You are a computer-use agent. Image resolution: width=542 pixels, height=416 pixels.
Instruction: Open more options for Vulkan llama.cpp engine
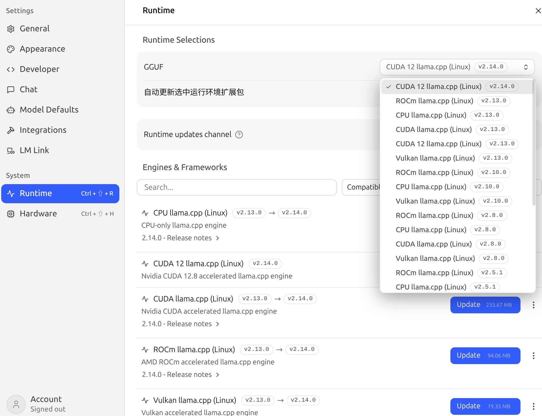pos(533,406)
